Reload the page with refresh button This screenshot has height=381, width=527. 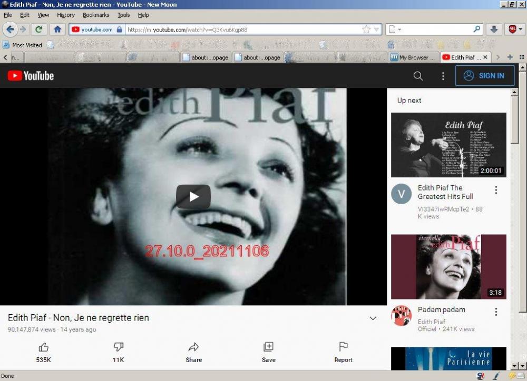[38, 29]
